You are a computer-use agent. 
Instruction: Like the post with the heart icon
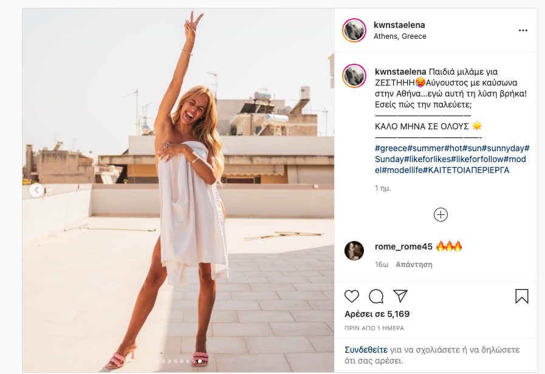pos(352,296)
